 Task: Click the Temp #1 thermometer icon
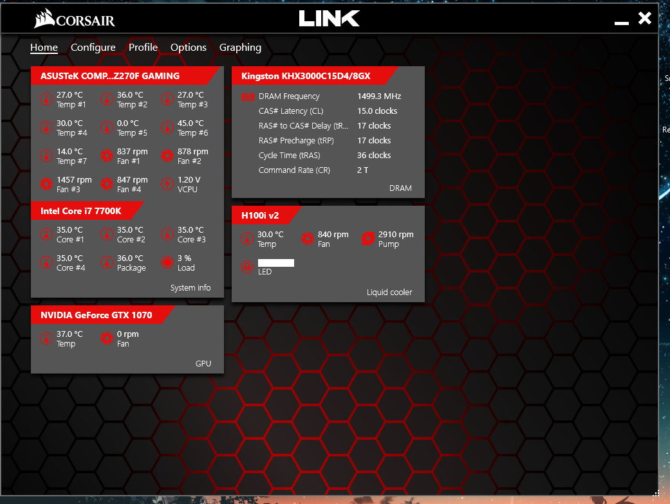coord(46,100)
